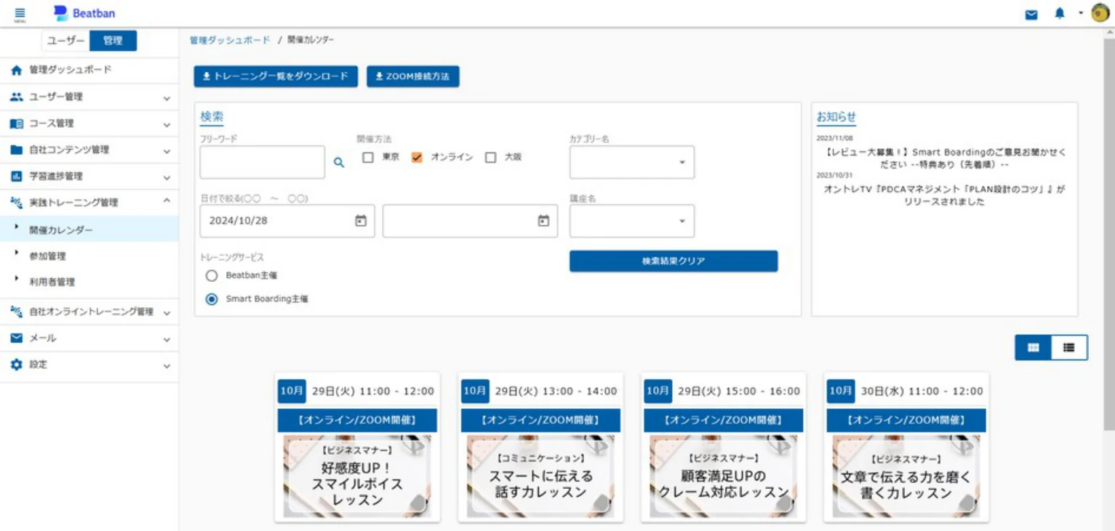Open the カテゴリー名 dropdown
This screenshot has width=1115, height=531.
[x=632, y=162]
